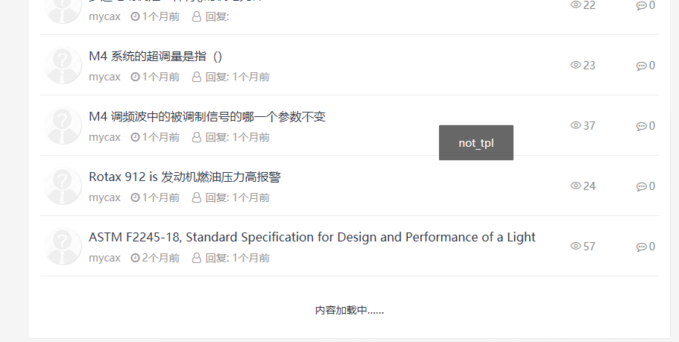
Task: Click comment bubble icon on Rotax 912 row
Action: coord(641,186)
